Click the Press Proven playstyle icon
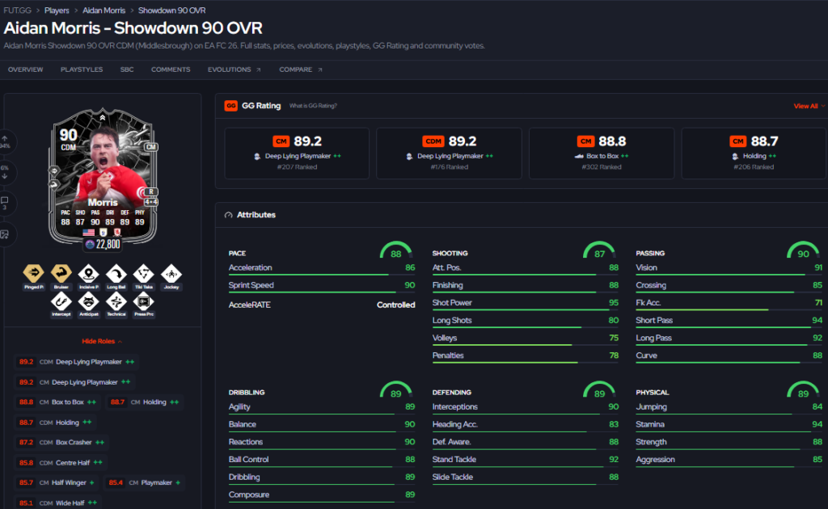The width and height of the screenshot is (828, 509). click(x=144, y=301)
